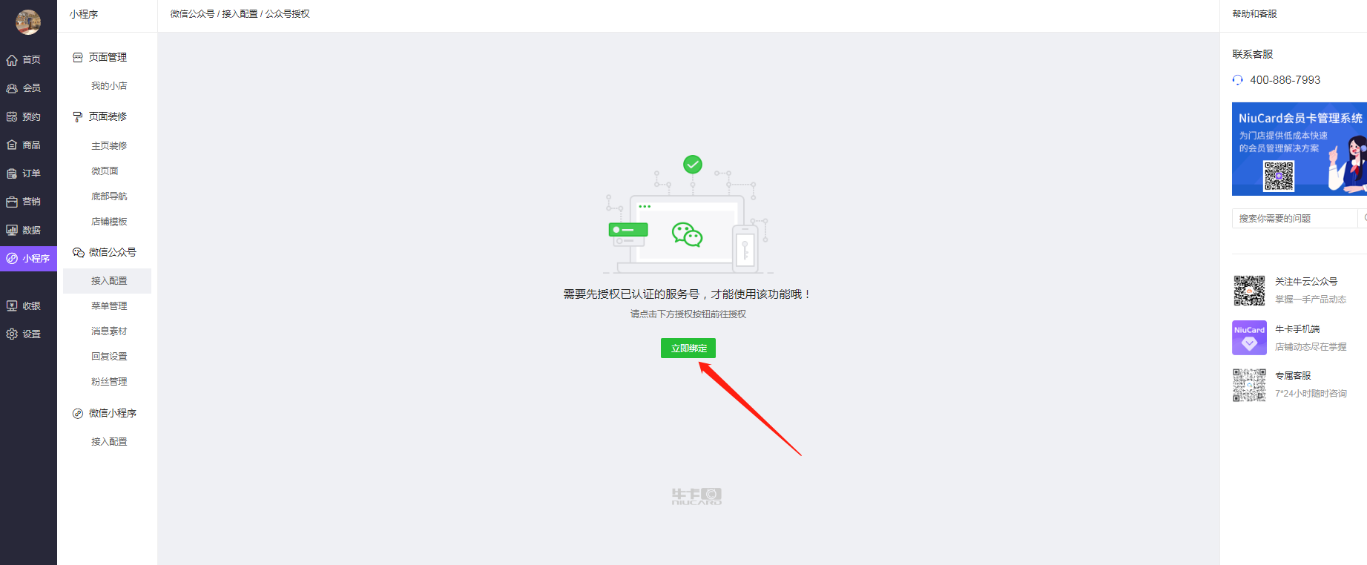Click the user avatar at top-left

(x=28, y=22)
